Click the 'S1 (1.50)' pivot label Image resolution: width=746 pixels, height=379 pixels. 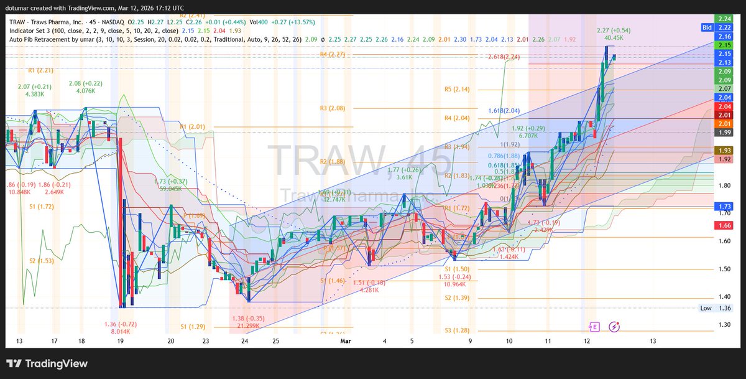tap(457, 268)
